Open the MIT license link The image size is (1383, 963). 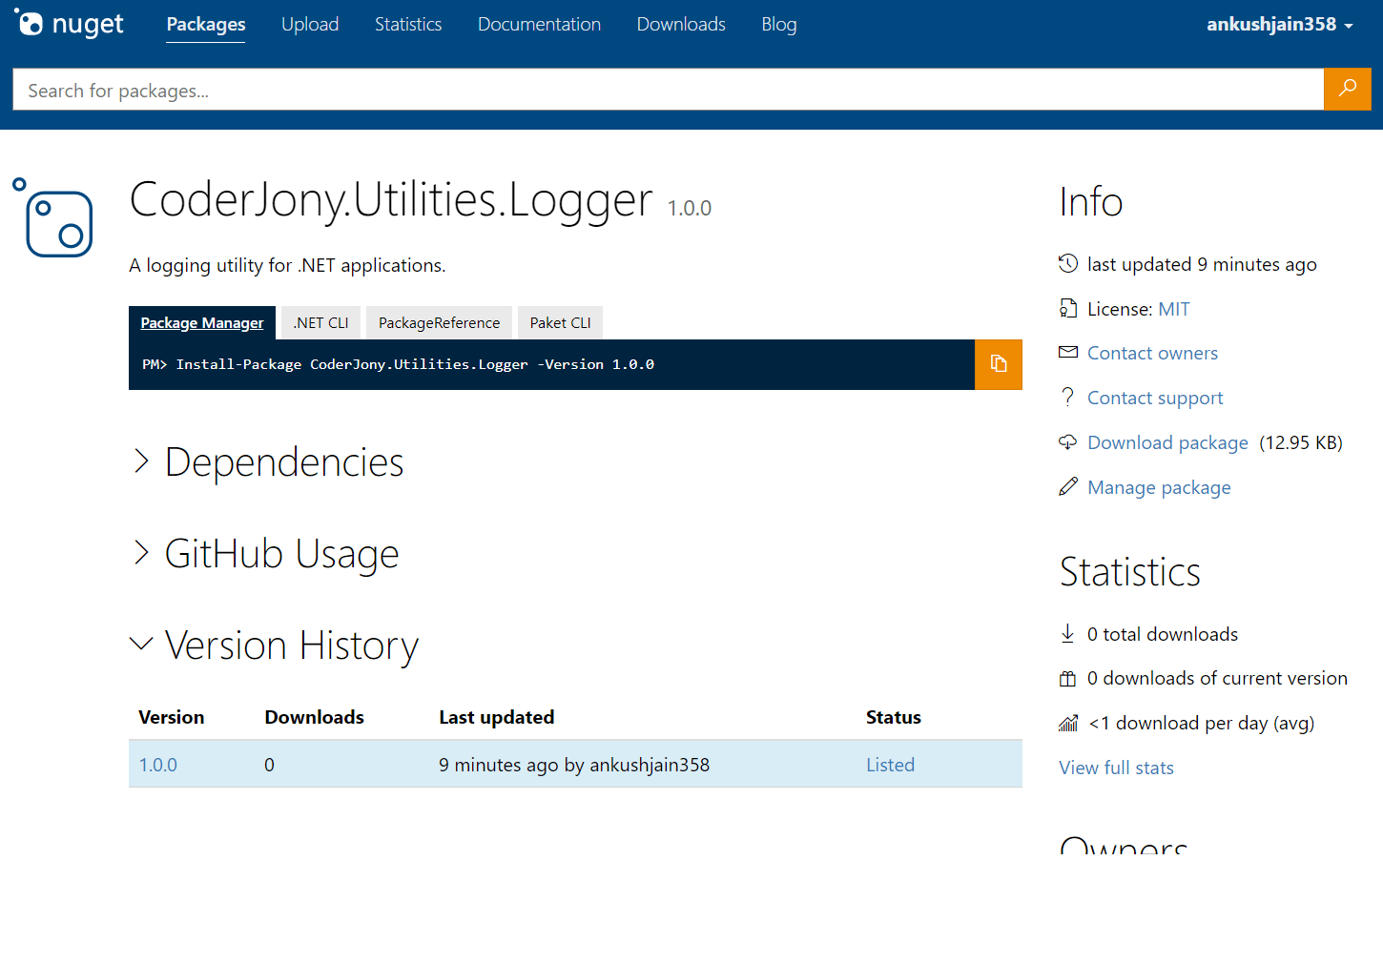point(1174,308)
